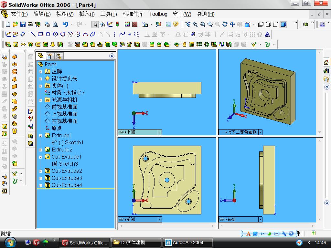Switch to AutoCAD 2004 in the taskbar
The height and width of the screenshot is (248, 331).
pyautogui.click(x=188, y=243)
